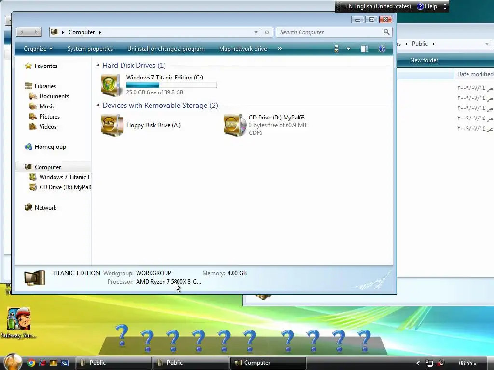Screen dimensions: 494x370
Task: Click the refresh button next to address bar
Action: point(267,32)
